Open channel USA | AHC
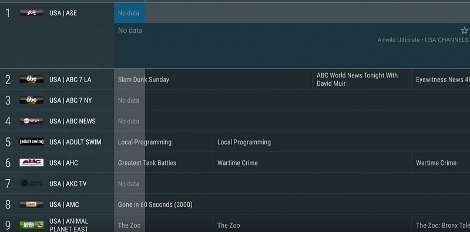 pyautogui.click(x=63, y=163)
